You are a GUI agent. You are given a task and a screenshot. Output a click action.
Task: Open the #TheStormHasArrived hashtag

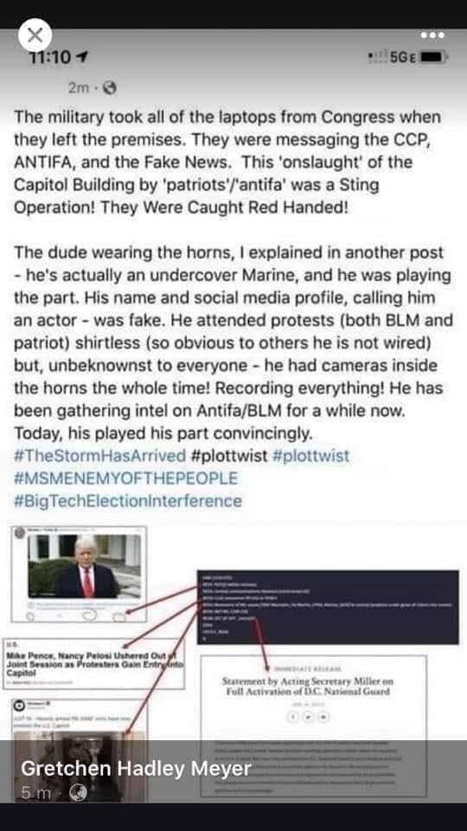coord(100,456)
